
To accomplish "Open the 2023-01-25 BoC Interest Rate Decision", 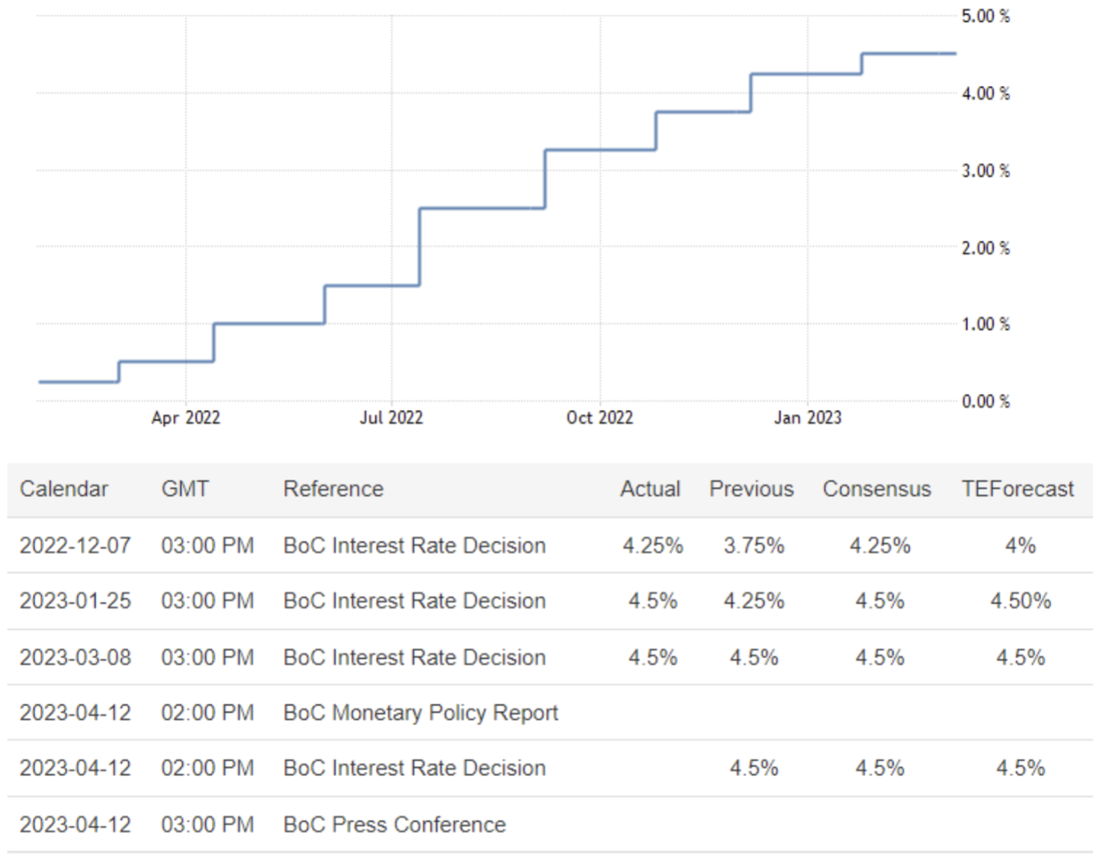I will [414, 601].
